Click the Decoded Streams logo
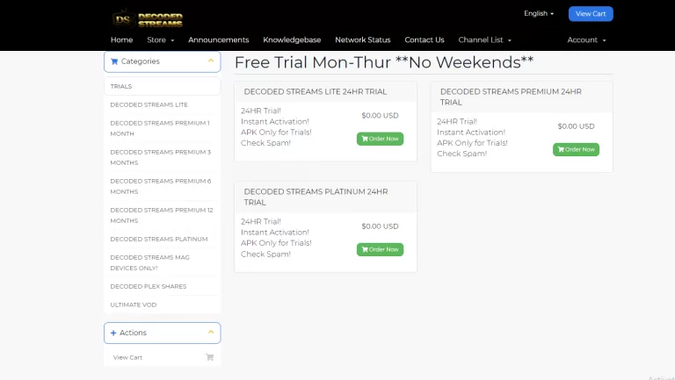Image resolution: width=675 pixels, height=380 pixels. (x=148, y=19)
